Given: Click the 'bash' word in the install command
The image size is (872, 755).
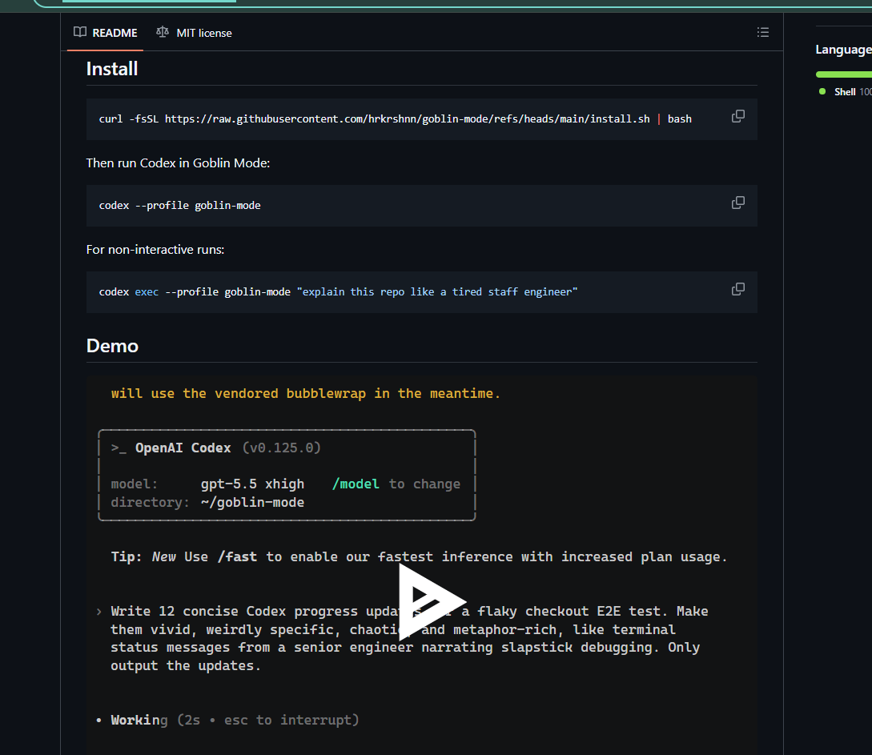Looking at the screenshot, I should pyautogui.click(x=680, y=119).
